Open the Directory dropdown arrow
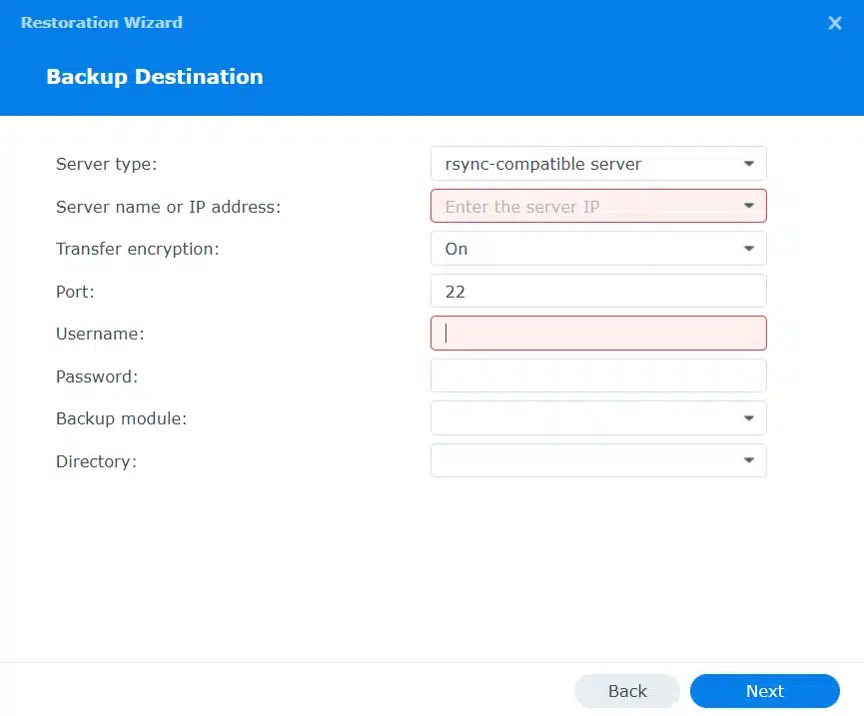Image resolution: width=864 pixels, height=716 pixels. click(748, 460)
